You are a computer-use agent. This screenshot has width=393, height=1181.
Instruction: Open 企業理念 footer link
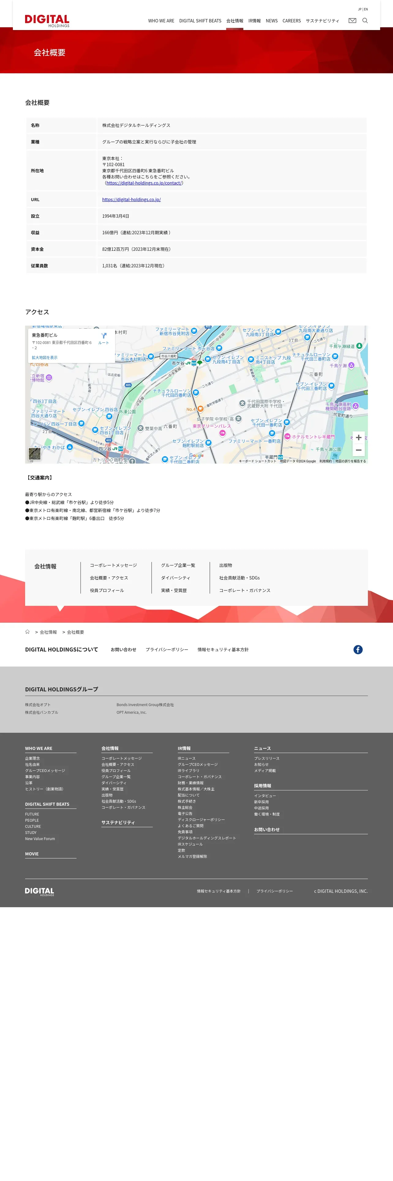click(32, 758)
